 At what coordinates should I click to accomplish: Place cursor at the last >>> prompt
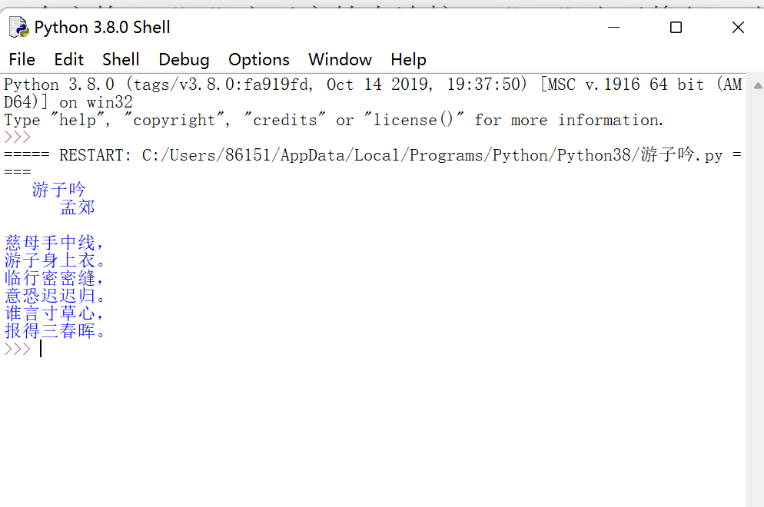point(41,349)
